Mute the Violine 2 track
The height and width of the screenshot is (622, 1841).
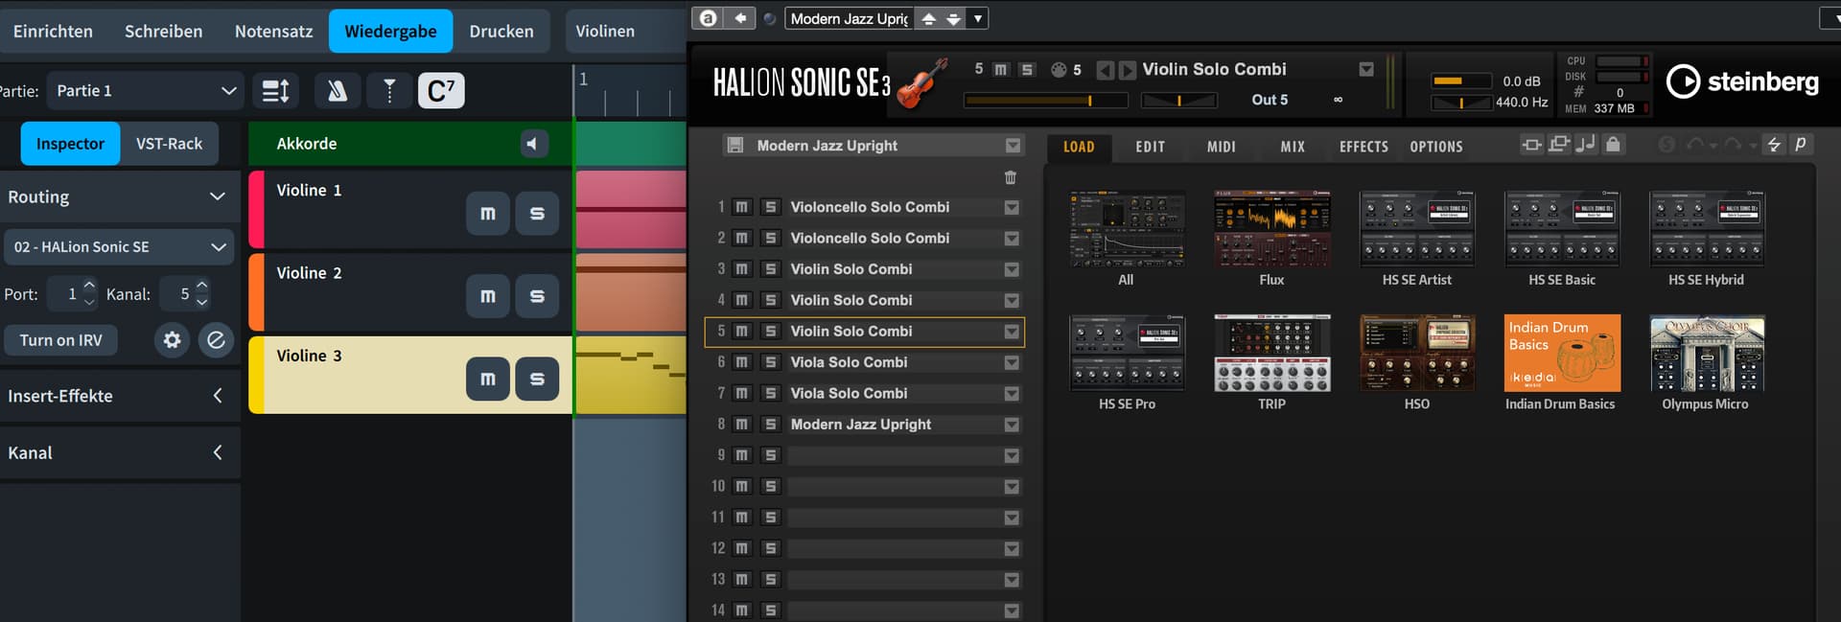[x=488, y=296]
